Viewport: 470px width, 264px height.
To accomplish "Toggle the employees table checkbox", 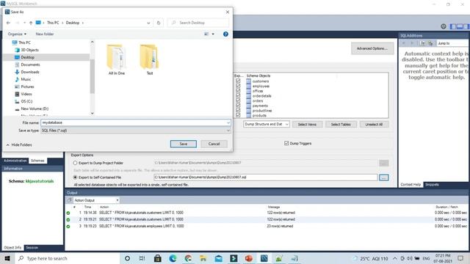I will tap(238, 86).
